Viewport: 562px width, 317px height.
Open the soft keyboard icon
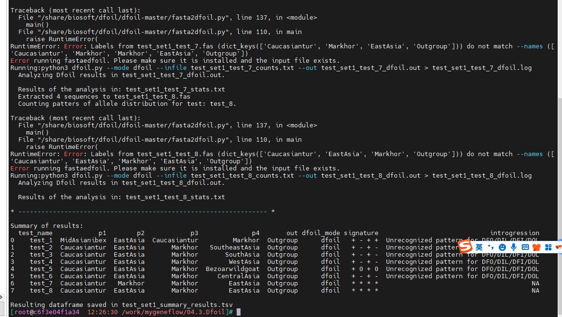pos(525,247)
